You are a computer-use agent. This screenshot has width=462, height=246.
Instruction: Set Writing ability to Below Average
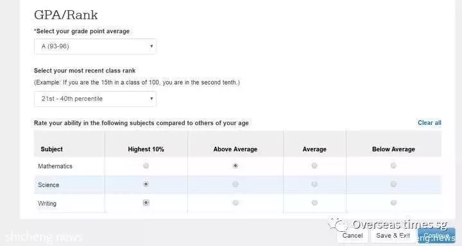393,202
